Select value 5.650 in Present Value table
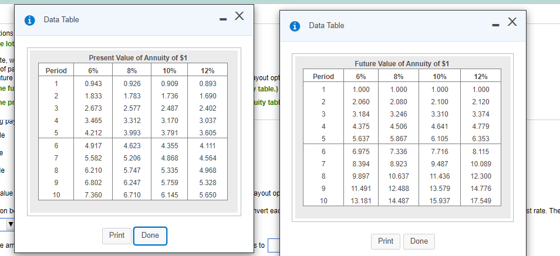This screenshot has height=256, width=560. point(207,195)
